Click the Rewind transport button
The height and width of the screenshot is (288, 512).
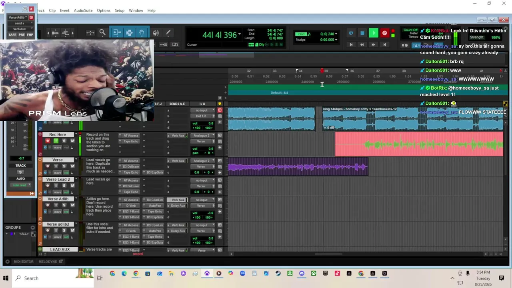click(362, 45)
